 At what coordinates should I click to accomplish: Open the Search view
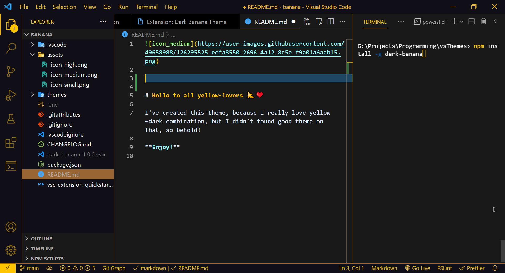tap(11, 48)
